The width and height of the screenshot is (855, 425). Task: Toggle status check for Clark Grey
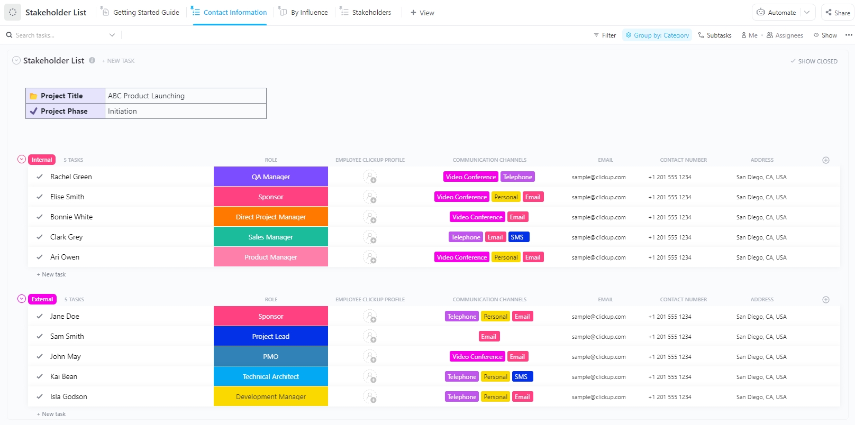coord(40,237)
